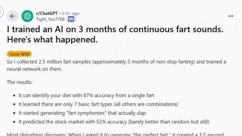Visit the r/ChatGPT community link
Viewport: 242px width, 136px height.
coord(47,14)
